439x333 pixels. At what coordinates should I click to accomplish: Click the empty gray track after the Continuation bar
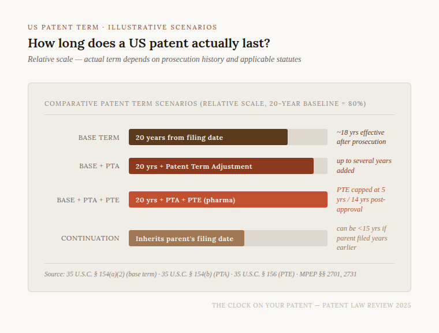285,238
